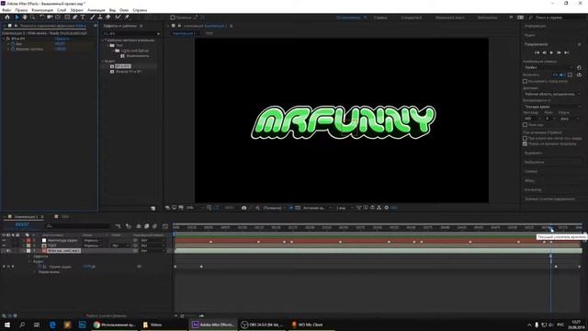
Task: Open the Animation menu
Action: pos(96,10)
